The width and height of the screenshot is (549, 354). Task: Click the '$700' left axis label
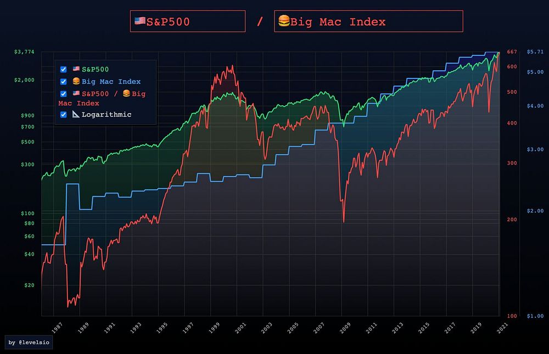click(27, 127)
